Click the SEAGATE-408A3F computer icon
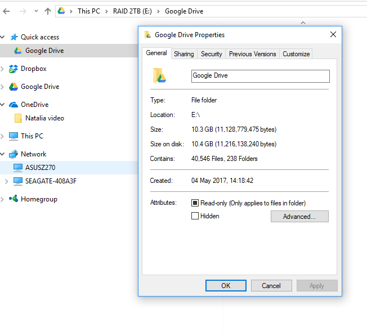 coord(18,181)
